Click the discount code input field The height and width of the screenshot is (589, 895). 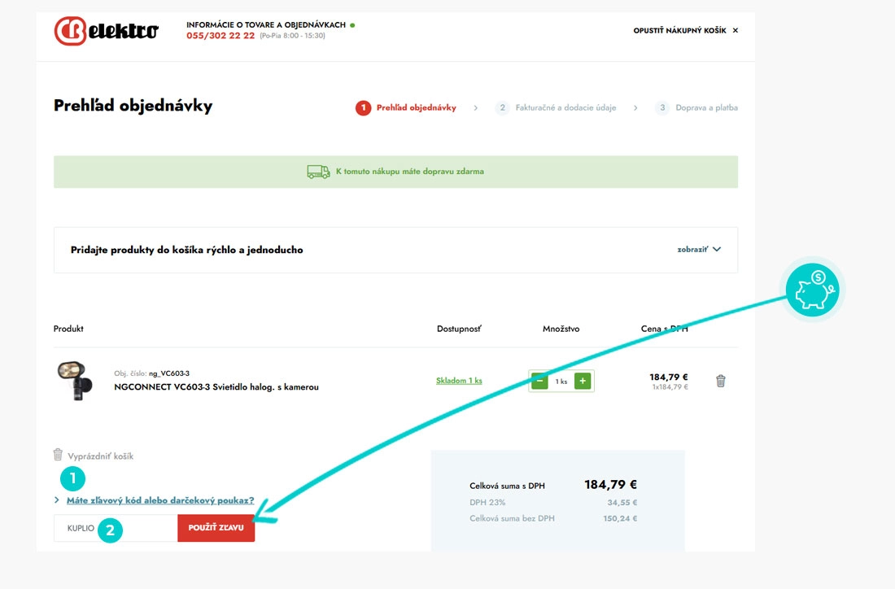[116, 528]
